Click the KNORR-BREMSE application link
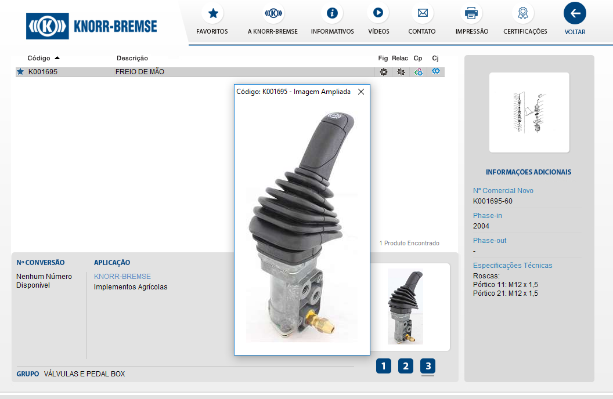 pos(122,277)
